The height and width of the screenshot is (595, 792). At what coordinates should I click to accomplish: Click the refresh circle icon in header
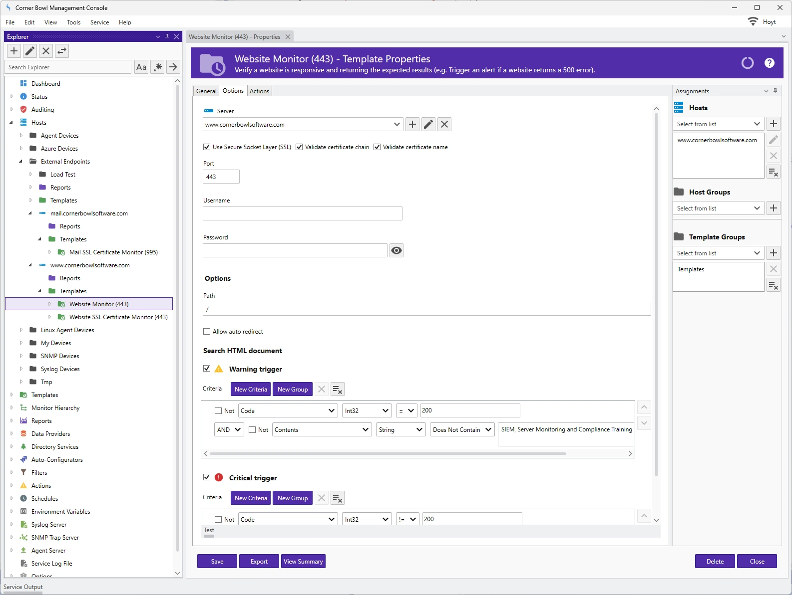pyautogui.click(x=747, y=63)
